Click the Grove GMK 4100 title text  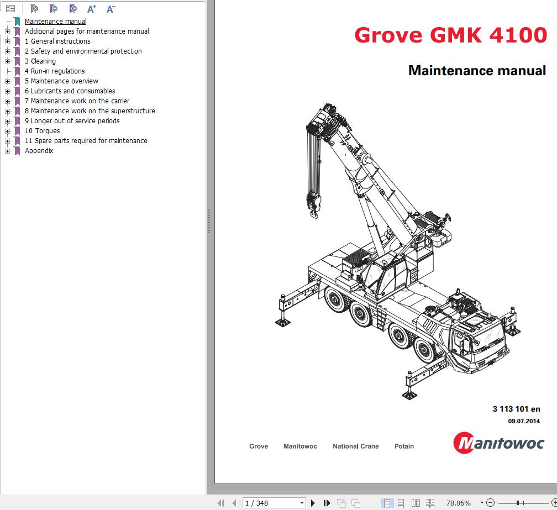click(450, 35)
